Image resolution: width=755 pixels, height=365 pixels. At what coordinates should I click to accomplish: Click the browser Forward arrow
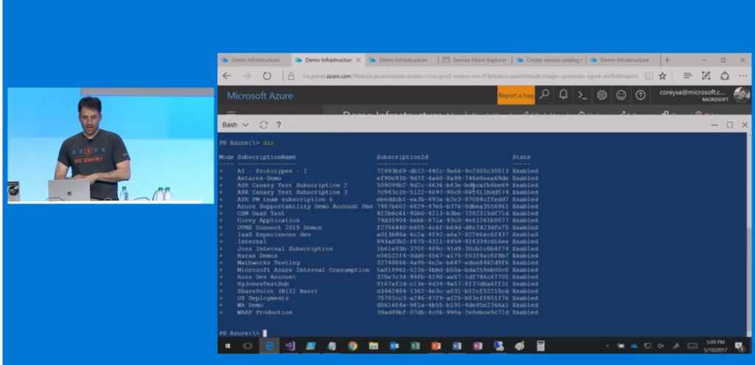247,76
